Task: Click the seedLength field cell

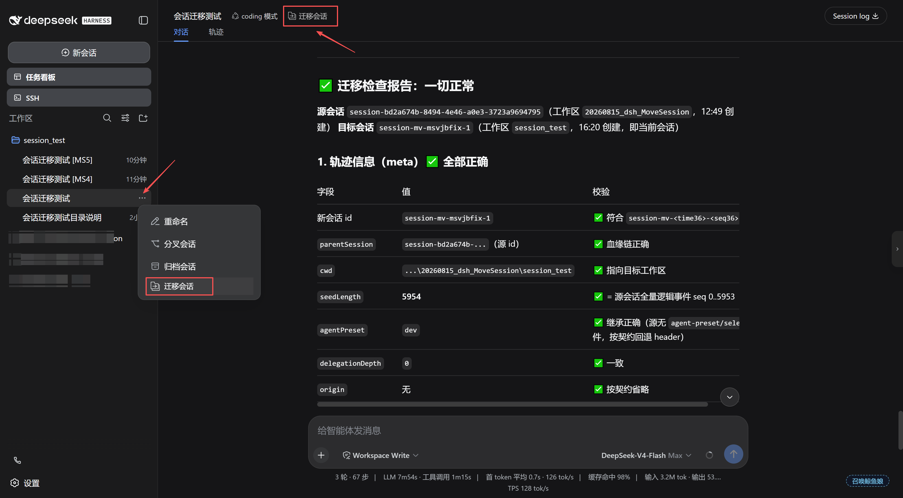Action: [x=340, y=297]
